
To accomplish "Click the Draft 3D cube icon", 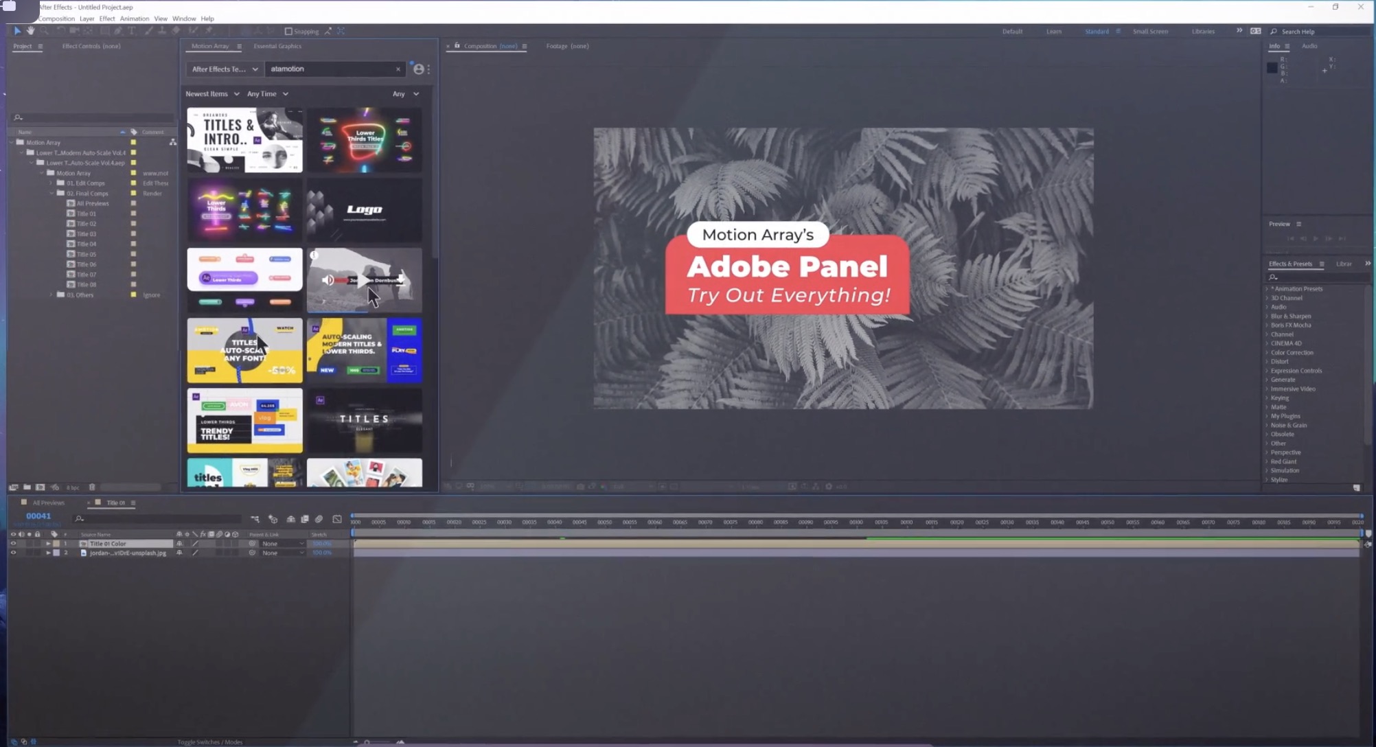I will [273, 519].
